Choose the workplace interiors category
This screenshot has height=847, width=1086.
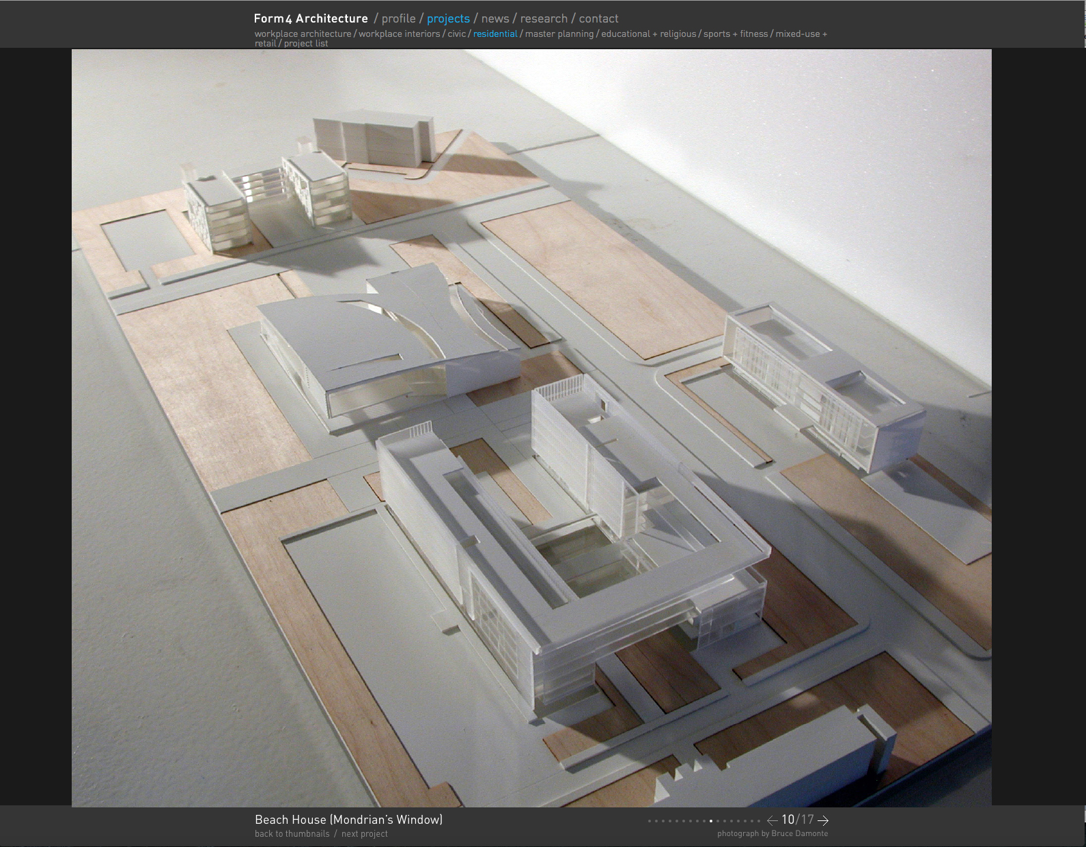pos(400,33)
